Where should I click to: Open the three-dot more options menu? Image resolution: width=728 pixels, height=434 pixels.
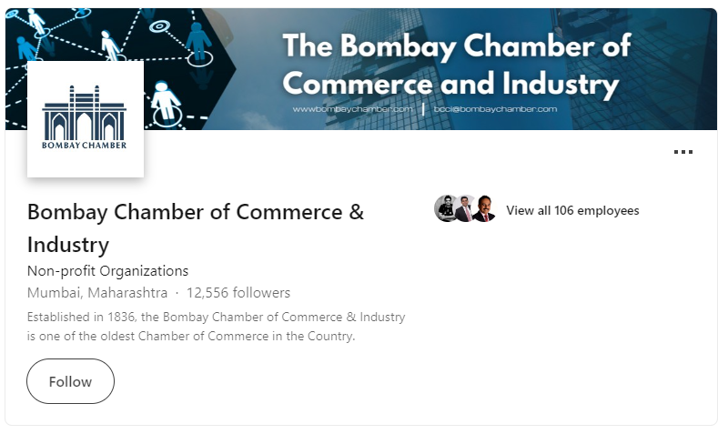point(683,152)
